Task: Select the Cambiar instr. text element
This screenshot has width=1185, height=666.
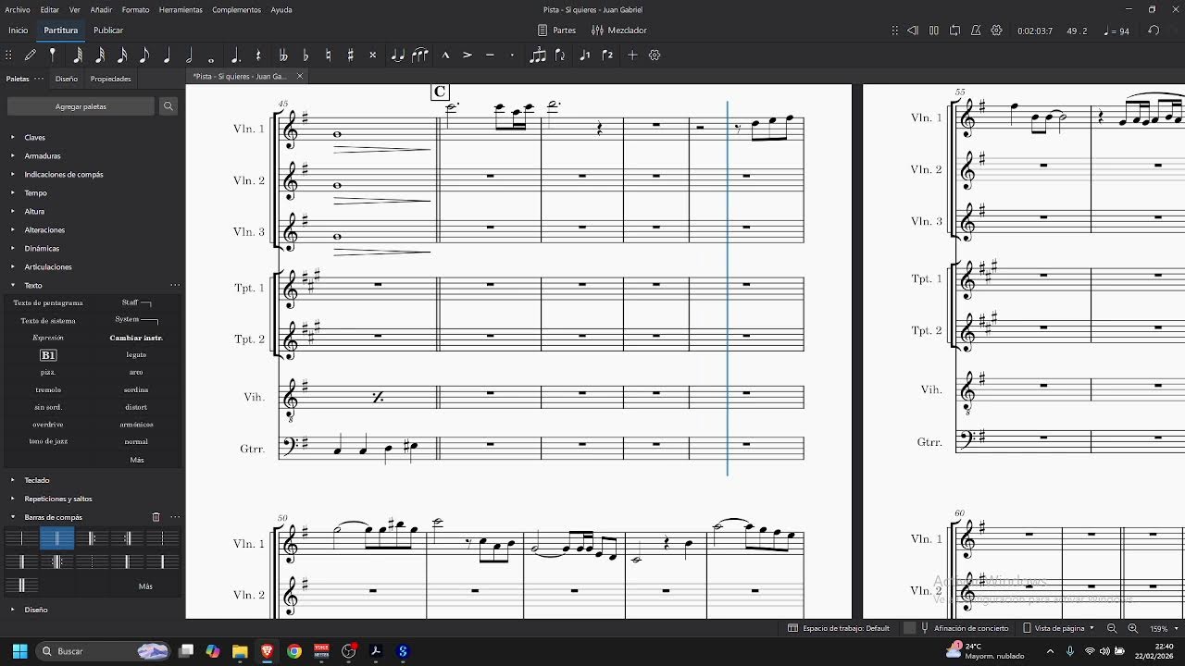Action: click(x=136, y=338)
